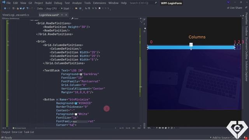The width and height of the screenshot is (249, 140).
Task: Click the Undo toolbar icon
Action: pyautogui.click(x=28, y=8)
